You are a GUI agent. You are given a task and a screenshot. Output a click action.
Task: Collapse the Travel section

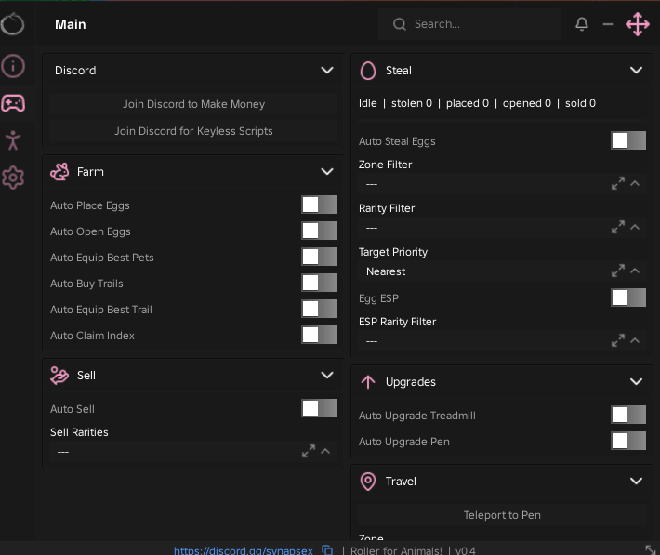tap(636, 482)
